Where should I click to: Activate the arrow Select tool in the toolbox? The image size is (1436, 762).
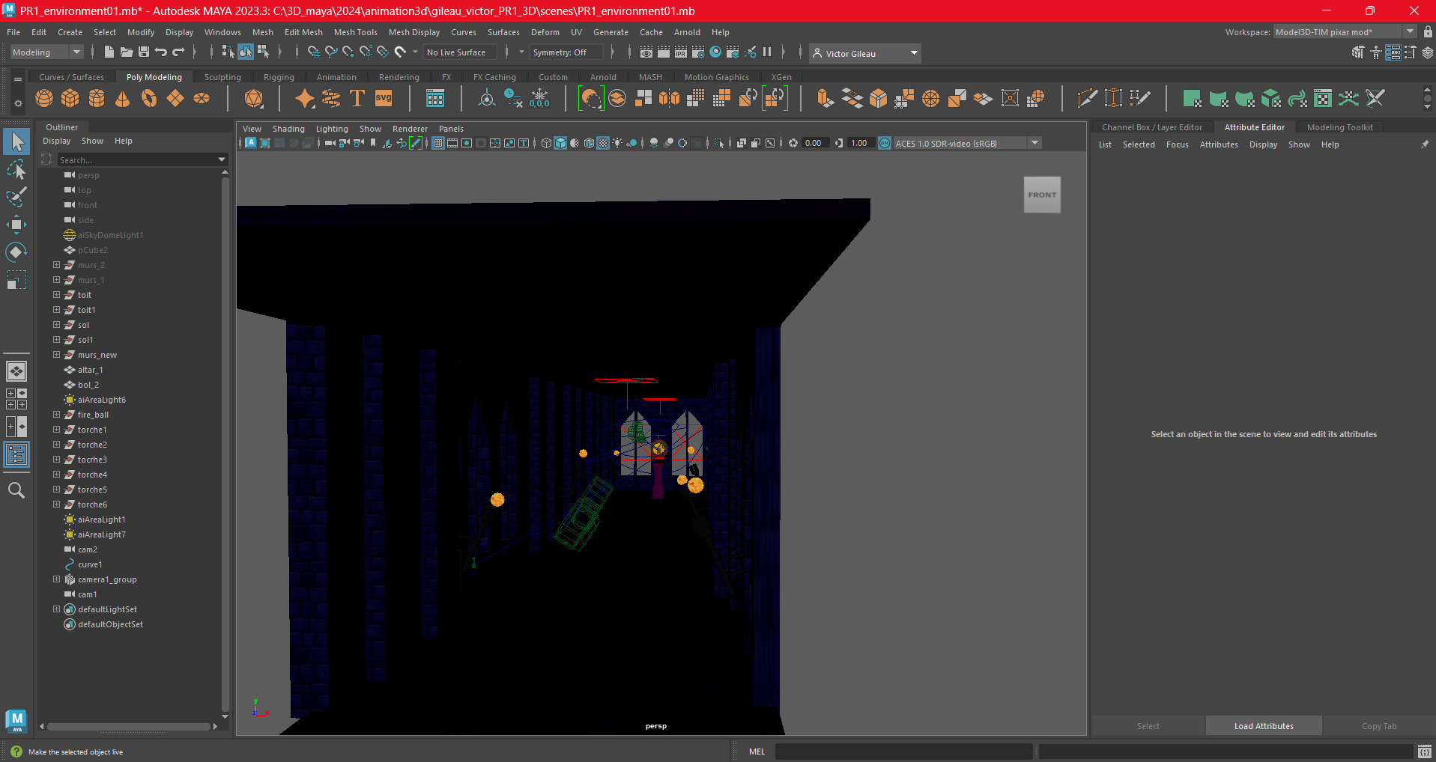pyautogui.click(x=16, y=141)
